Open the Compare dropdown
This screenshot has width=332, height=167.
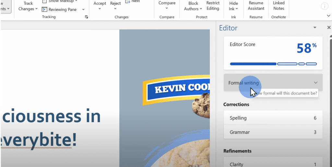[167, 6]
